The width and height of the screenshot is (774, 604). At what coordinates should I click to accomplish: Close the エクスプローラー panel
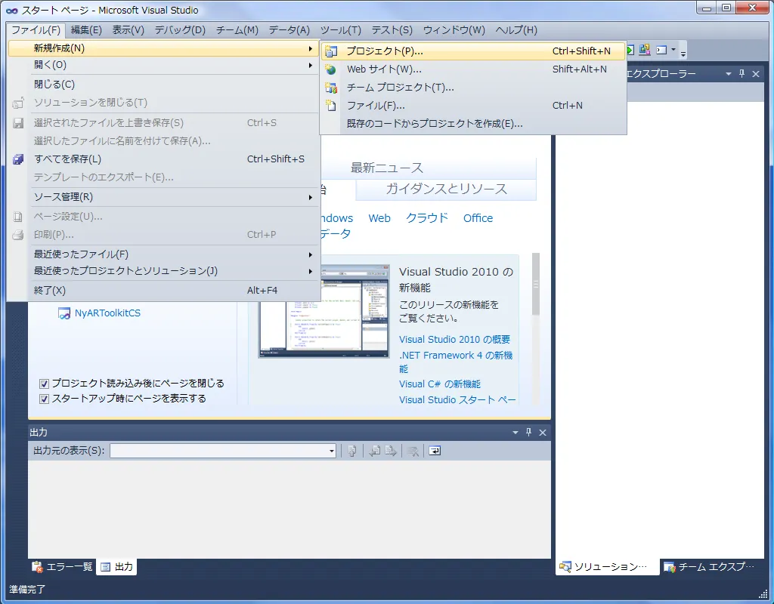pos(756,74)
